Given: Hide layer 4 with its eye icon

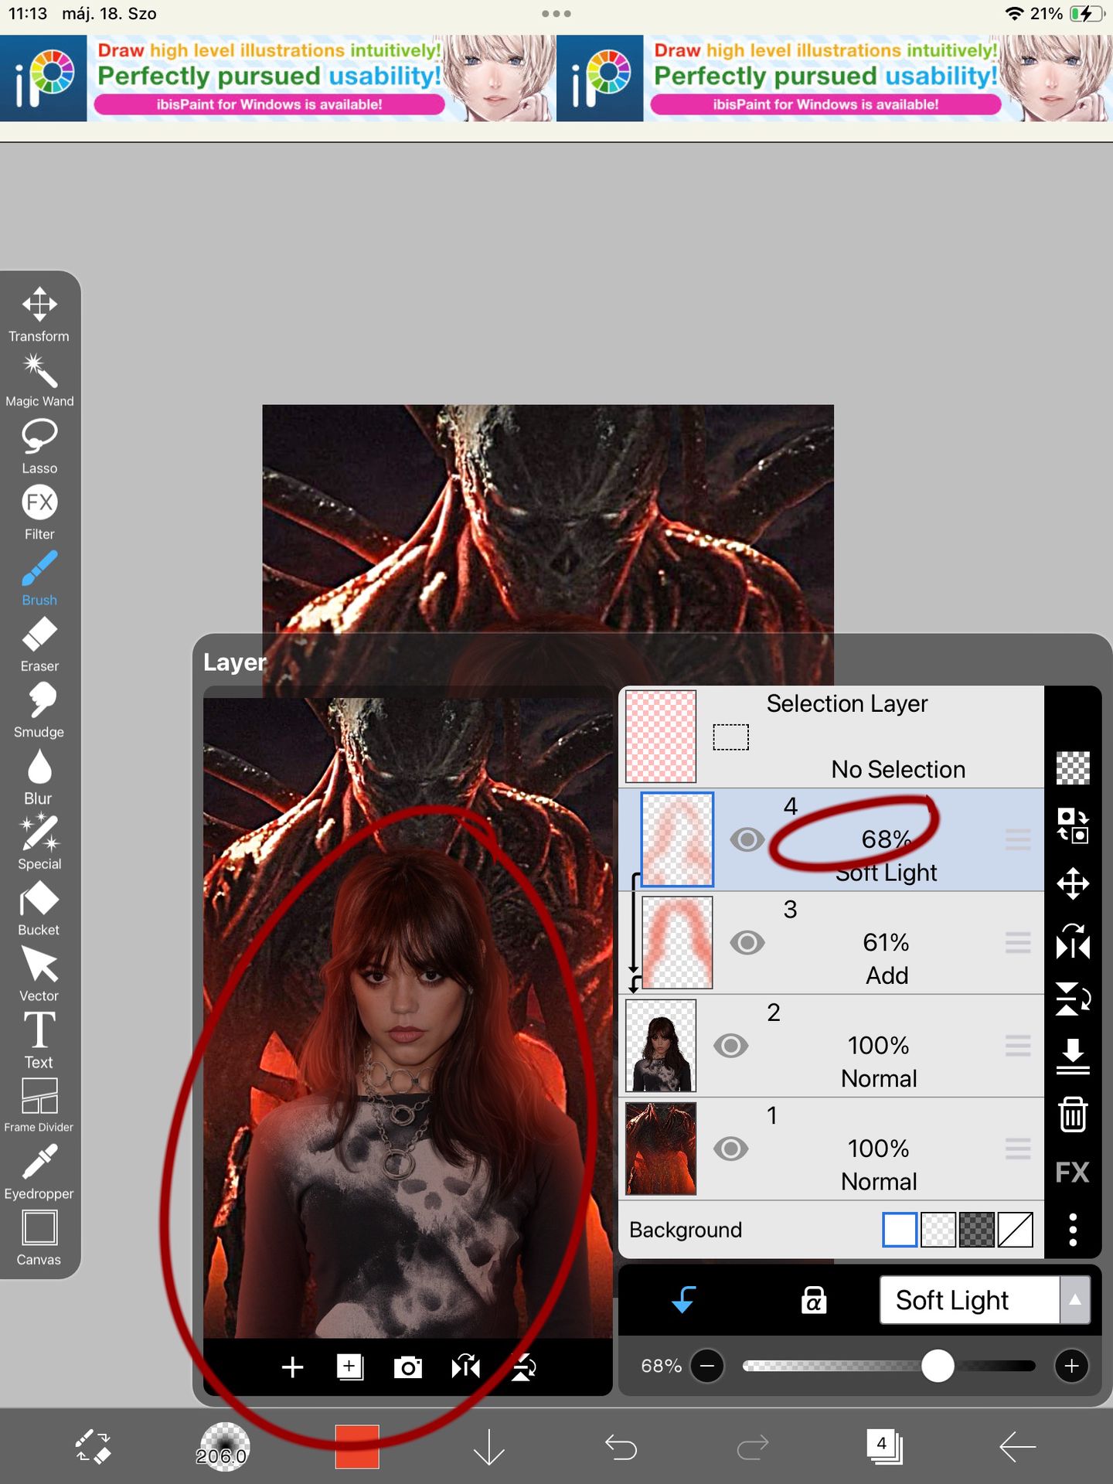Looking at the screenshot, I should pyautogui.click(x=747, y=839).
